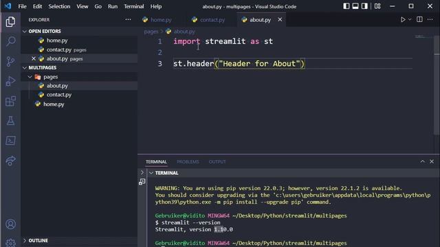
Task: Toggle primary side bar layout button
Action: point(346,6)
